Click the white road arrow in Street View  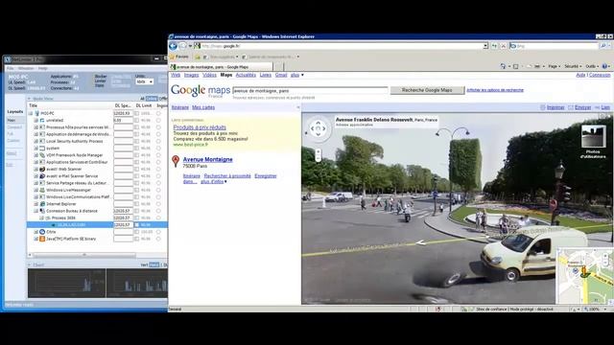coord(421,242)
